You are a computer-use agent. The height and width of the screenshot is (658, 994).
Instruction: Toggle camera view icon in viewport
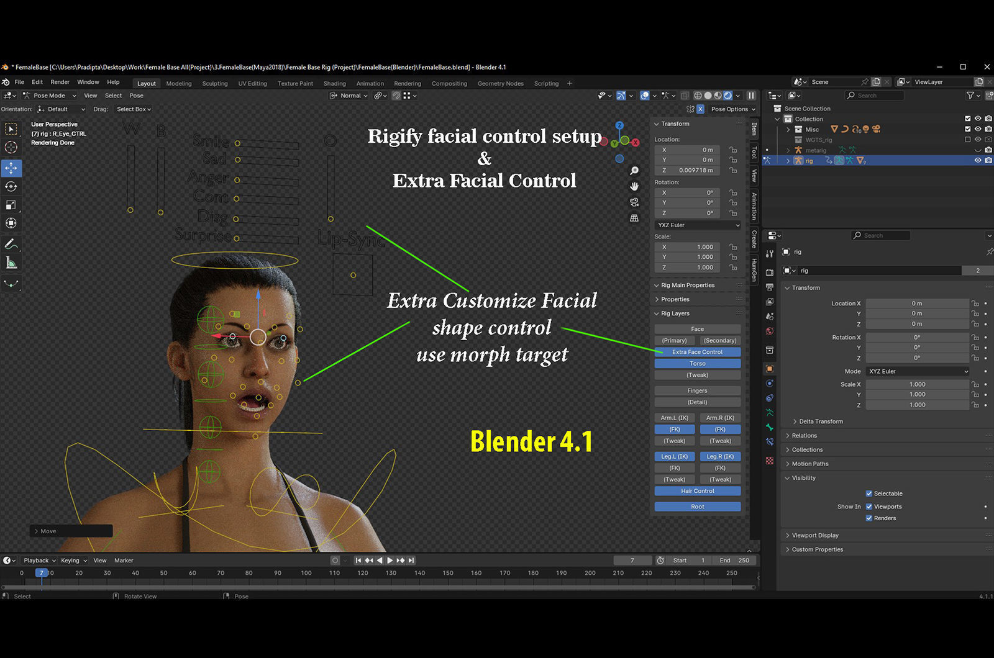click(634, 202)
